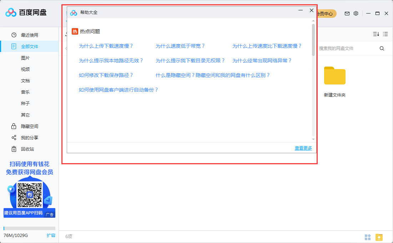
Task: Open 为什么速度低于带宽？ help link
Action: tap(180, 46)
